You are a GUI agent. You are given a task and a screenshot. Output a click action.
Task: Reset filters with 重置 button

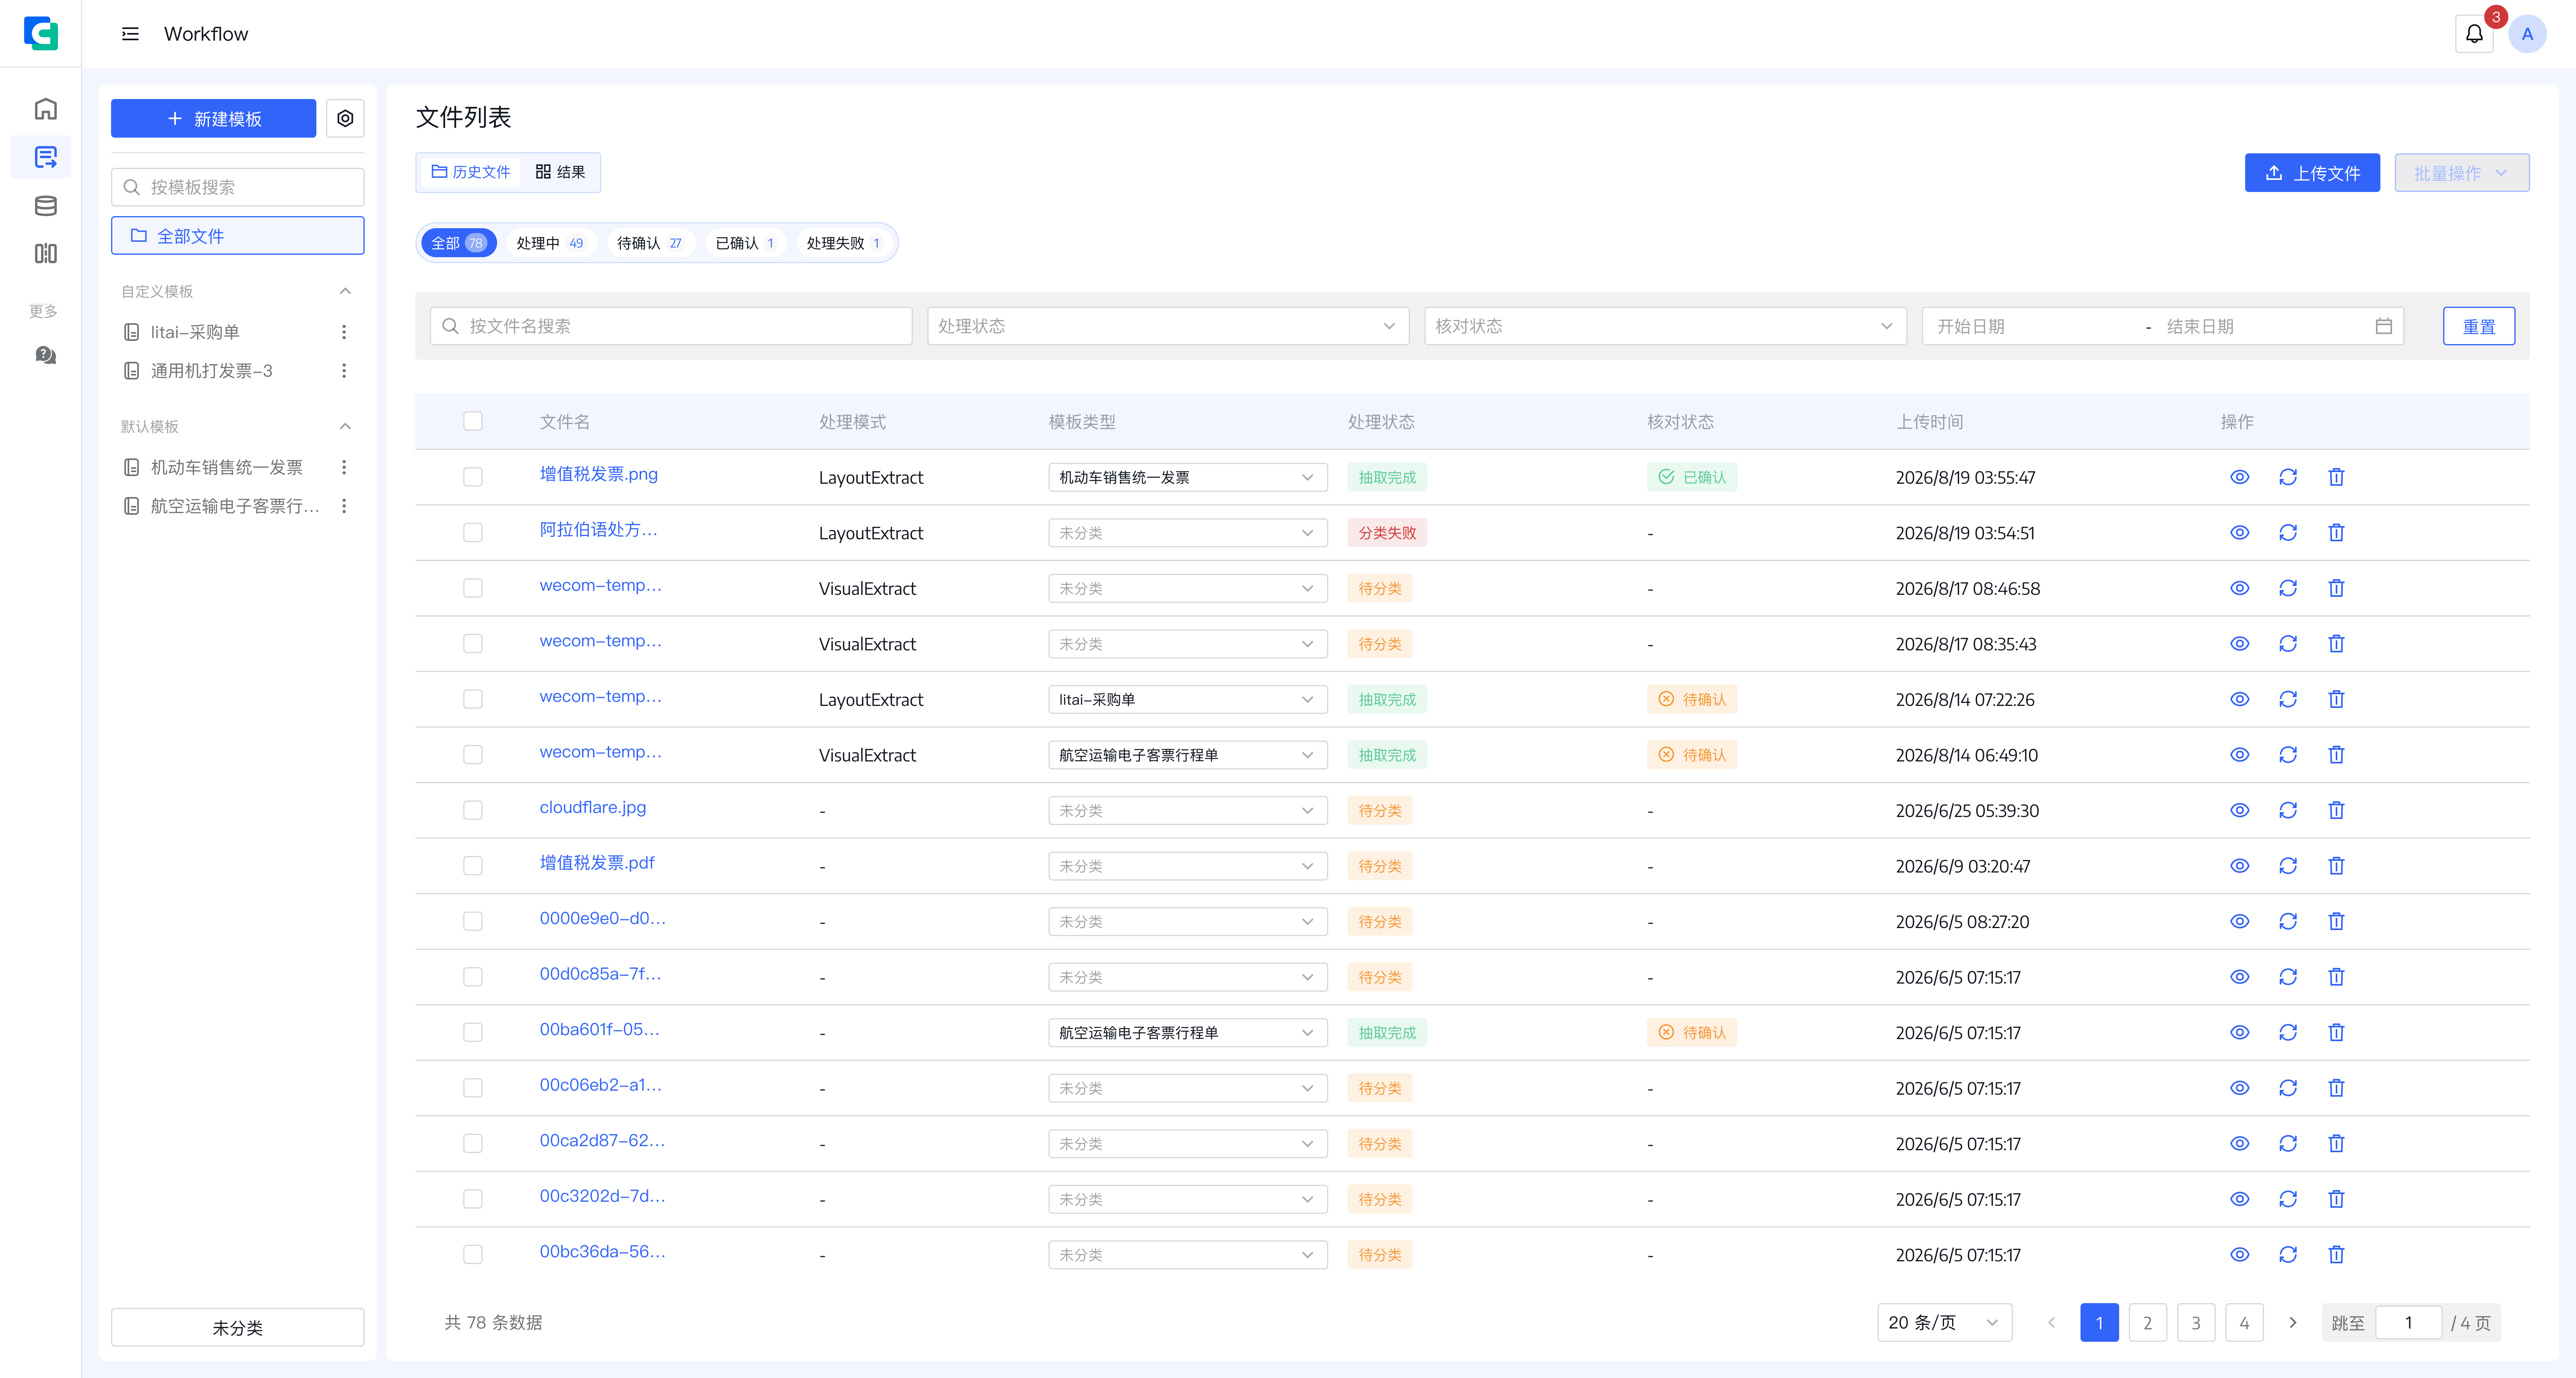tap(2478, 326)
